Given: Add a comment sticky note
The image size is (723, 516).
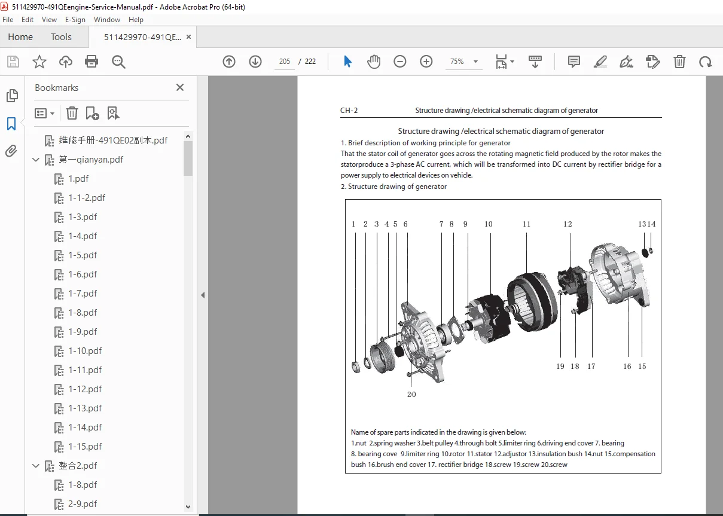Looking at the screenshot, I should [x=574, y=62].
